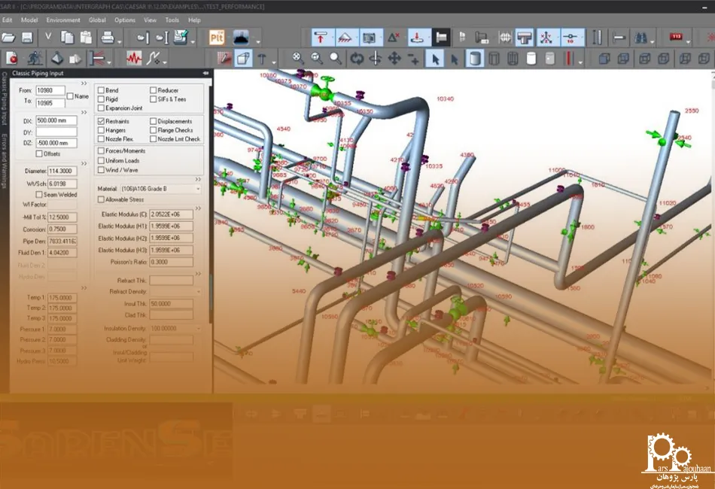The image size is (715, 489).
Task: Choose the wireframe cylinder view icon
Action: [494, 59]
